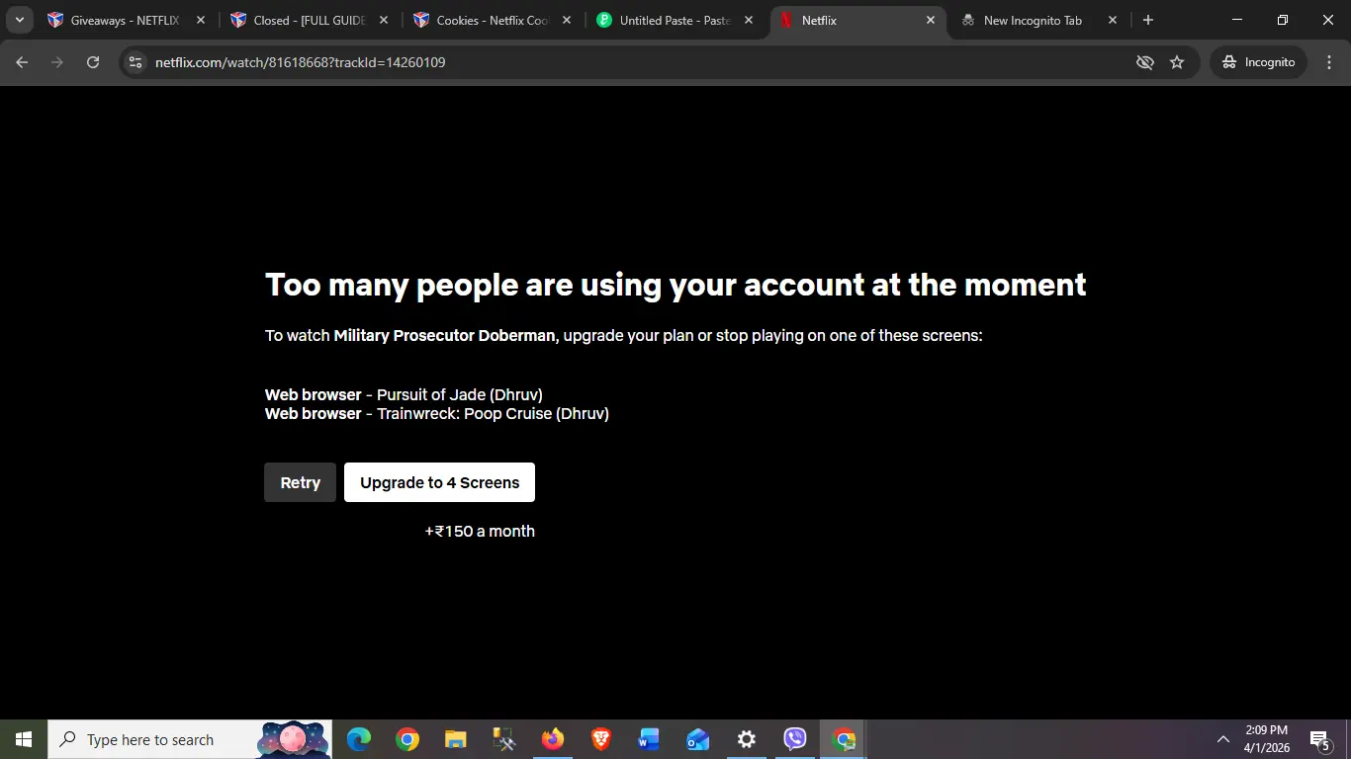Launch Firefox from the taskbar

pyautogui.click(x=552, y=739)
